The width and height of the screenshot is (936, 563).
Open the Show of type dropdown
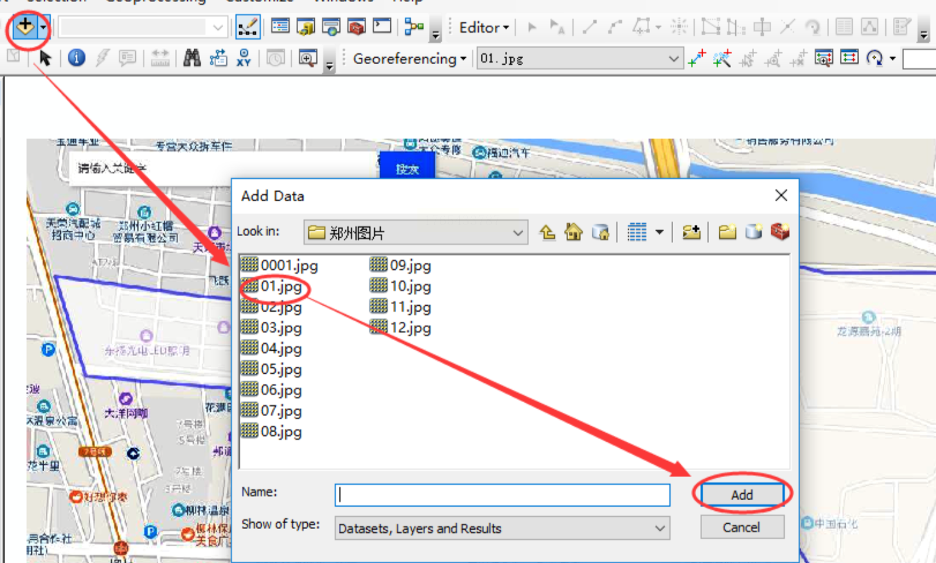(660, 528)
